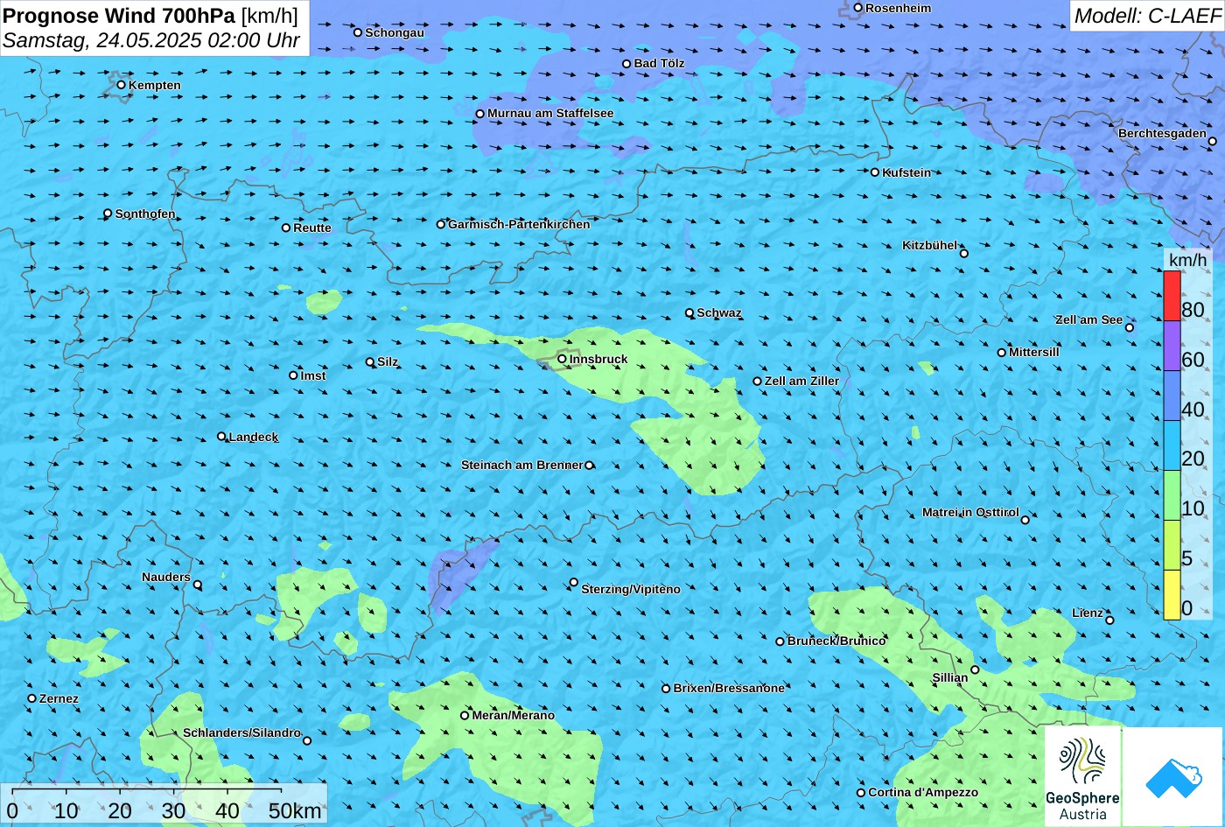Click the Rosenheim location marker

[x=857, y=8]
